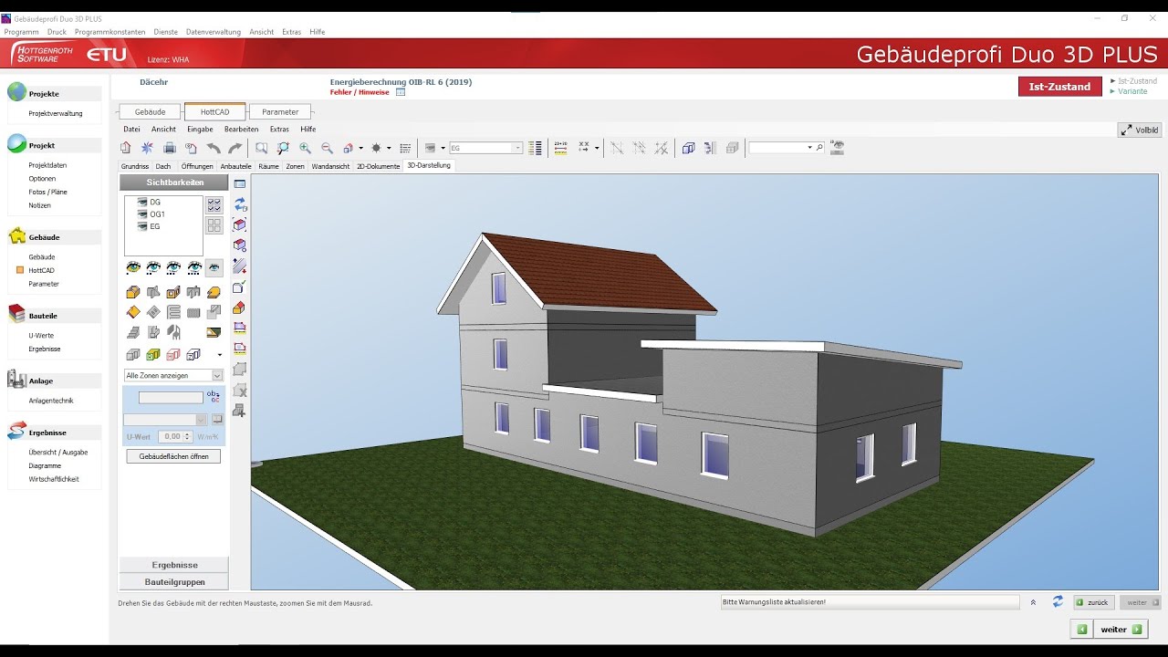Click the second eye visibility mode icon
Screen dimensions: 1168x657
coord(153,267)
